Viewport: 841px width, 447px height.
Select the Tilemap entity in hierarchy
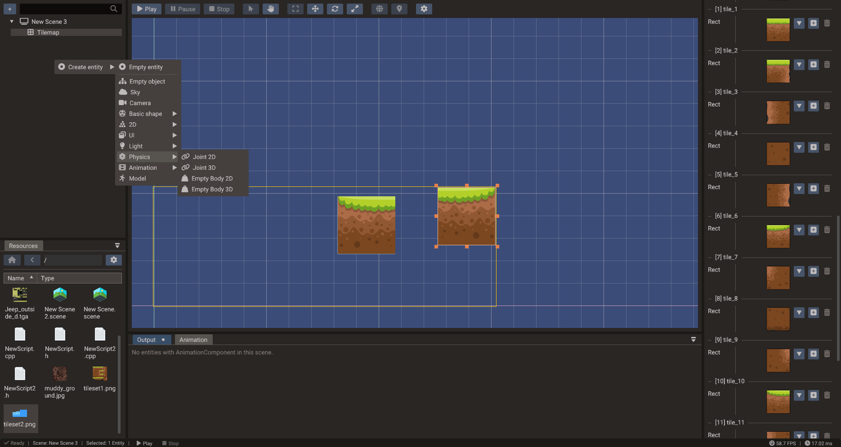point(66,32)
